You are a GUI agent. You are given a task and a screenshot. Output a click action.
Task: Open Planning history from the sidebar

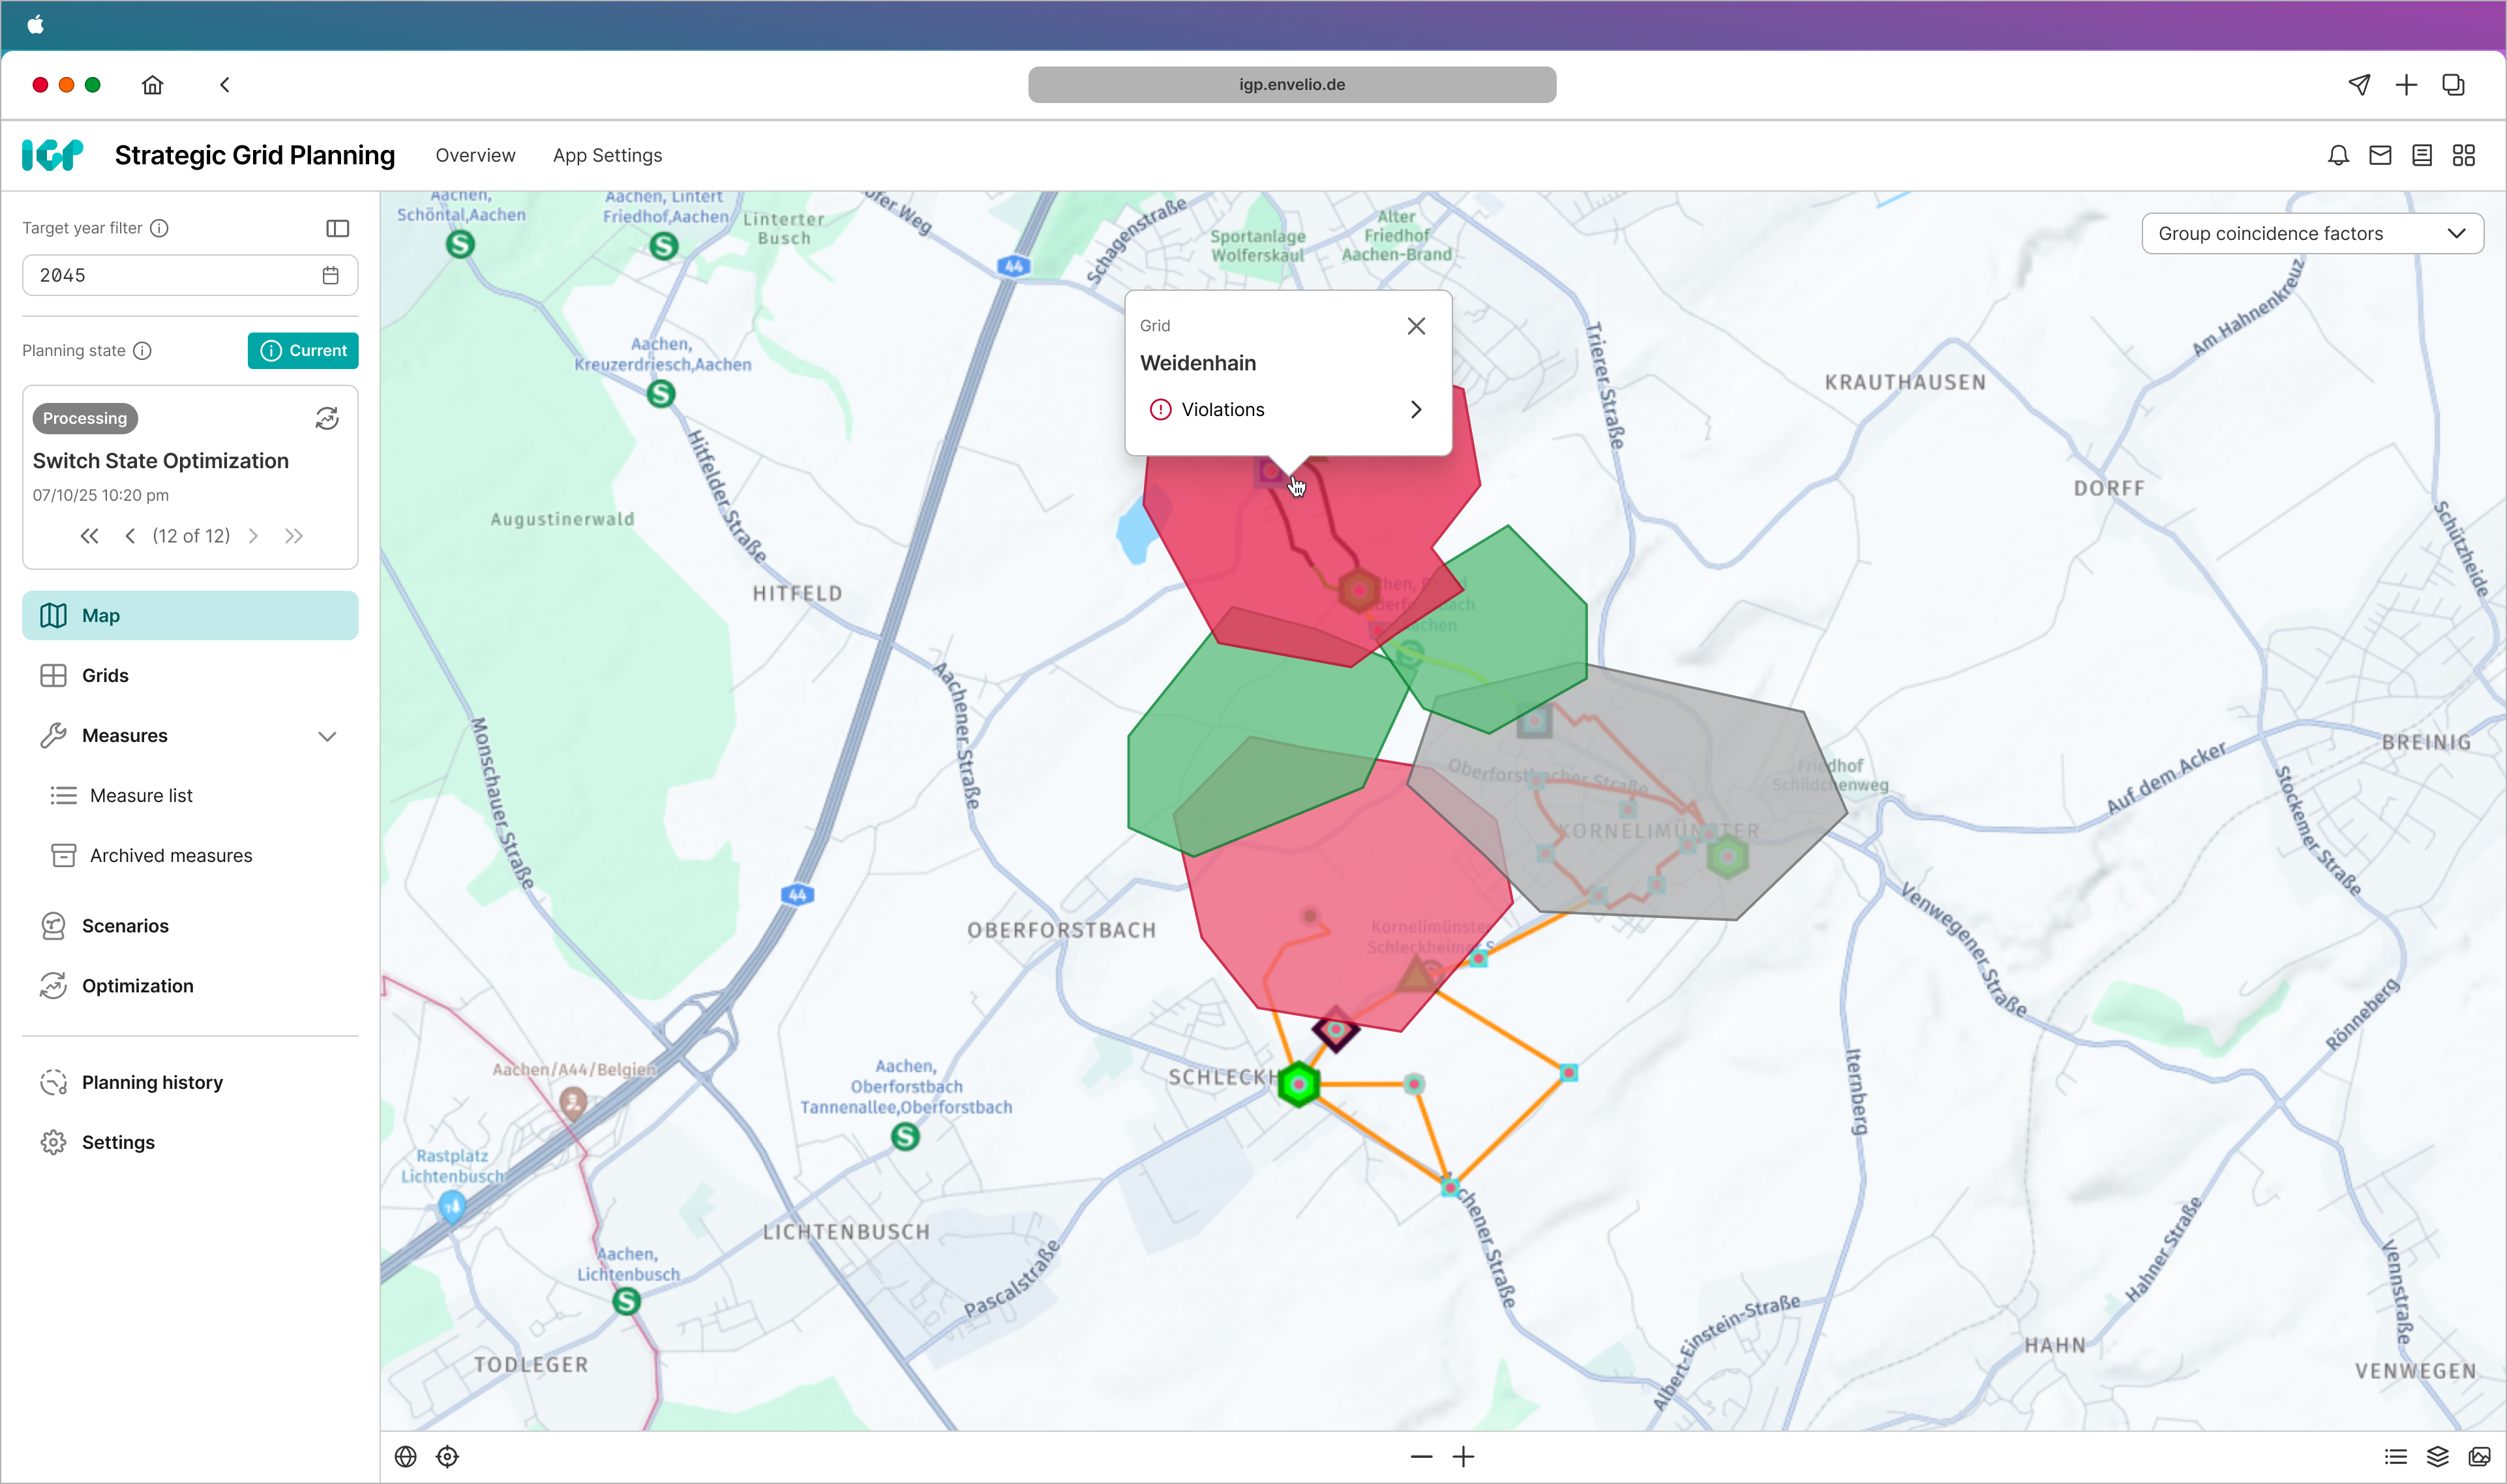pos(152,1082)
